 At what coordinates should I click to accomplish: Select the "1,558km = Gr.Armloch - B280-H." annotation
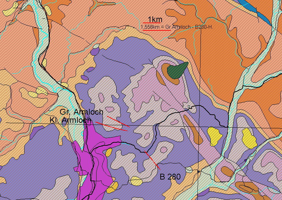tap(177, 27)
